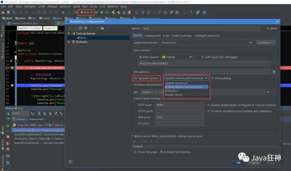Open dialog help question mark icon
291x171 pixels.
pos(70,162)
